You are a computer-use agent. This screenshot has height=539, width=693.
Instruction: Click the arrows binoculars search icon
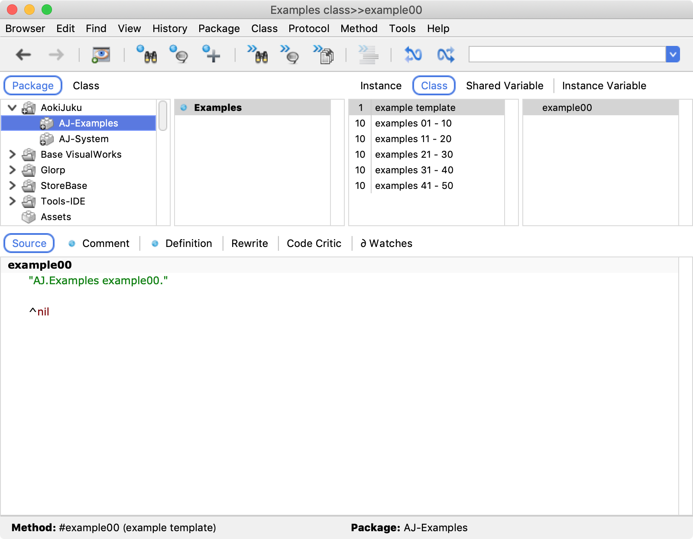(258, 54)
